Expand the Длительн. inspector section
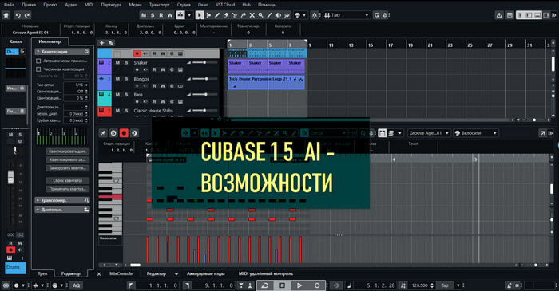Screen dimensions: 559x291 coord(62,210)
